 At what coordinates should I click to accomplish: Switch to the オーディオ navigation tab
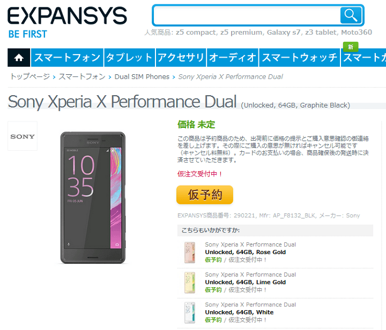point(232,58)
